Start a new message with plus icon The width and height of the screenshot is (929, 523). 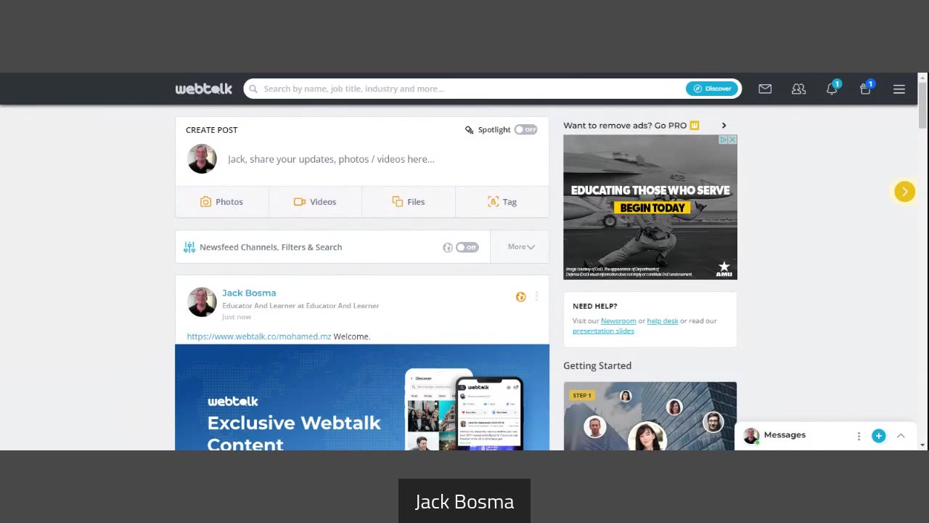[x=879, y=436]
